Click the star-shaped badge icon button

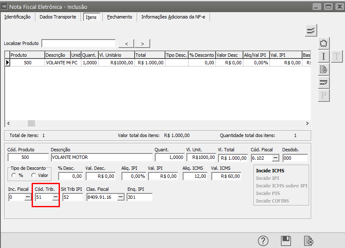point(323,43)
